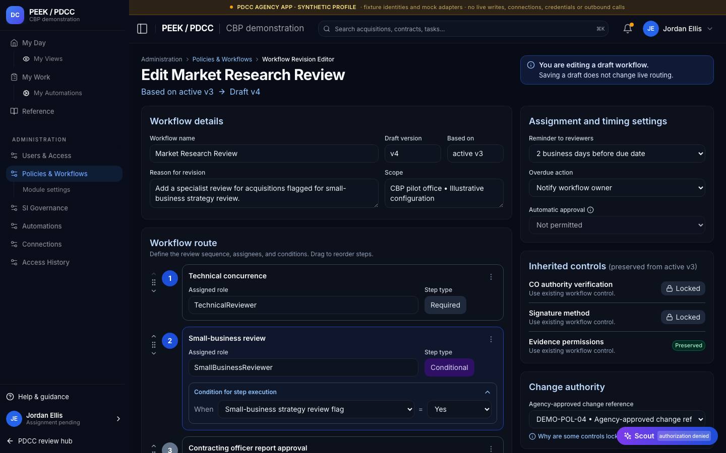Open the Scout assistant button
This screenshot has height=453, width=726.
tap(667, 436)
